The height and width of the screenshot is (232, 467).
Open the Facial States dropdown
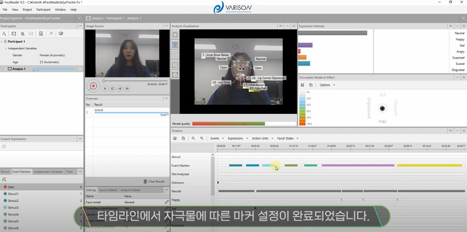pyautogui.click(x=287, y=138)
